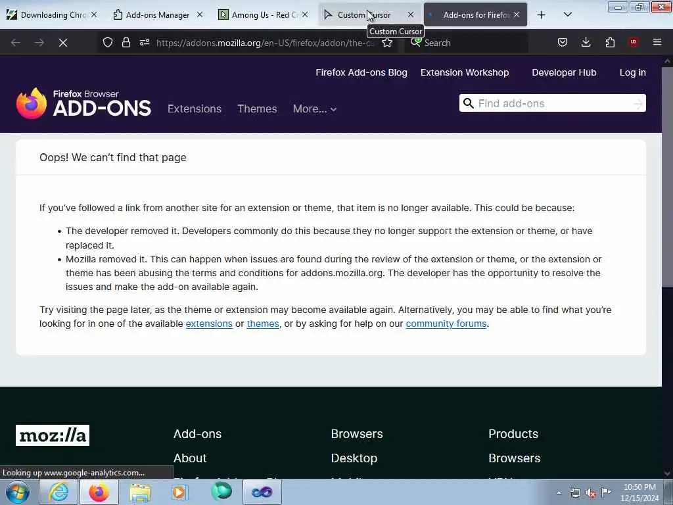The height and width of the screenshot is (505, 673).
Task: Follow the themes link in the message
Action: pyautogui.click(x=263, y=324)
